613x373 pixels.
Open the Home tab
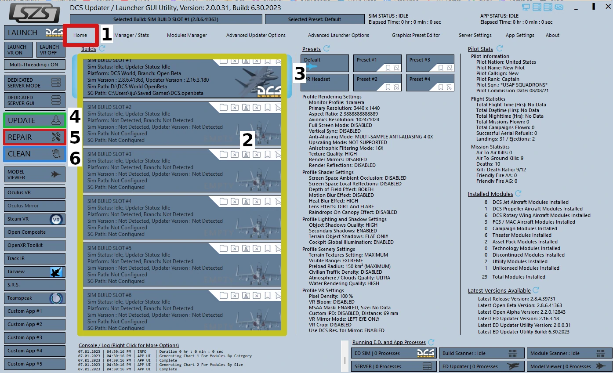pyautogui.click(x=80, y=35)
